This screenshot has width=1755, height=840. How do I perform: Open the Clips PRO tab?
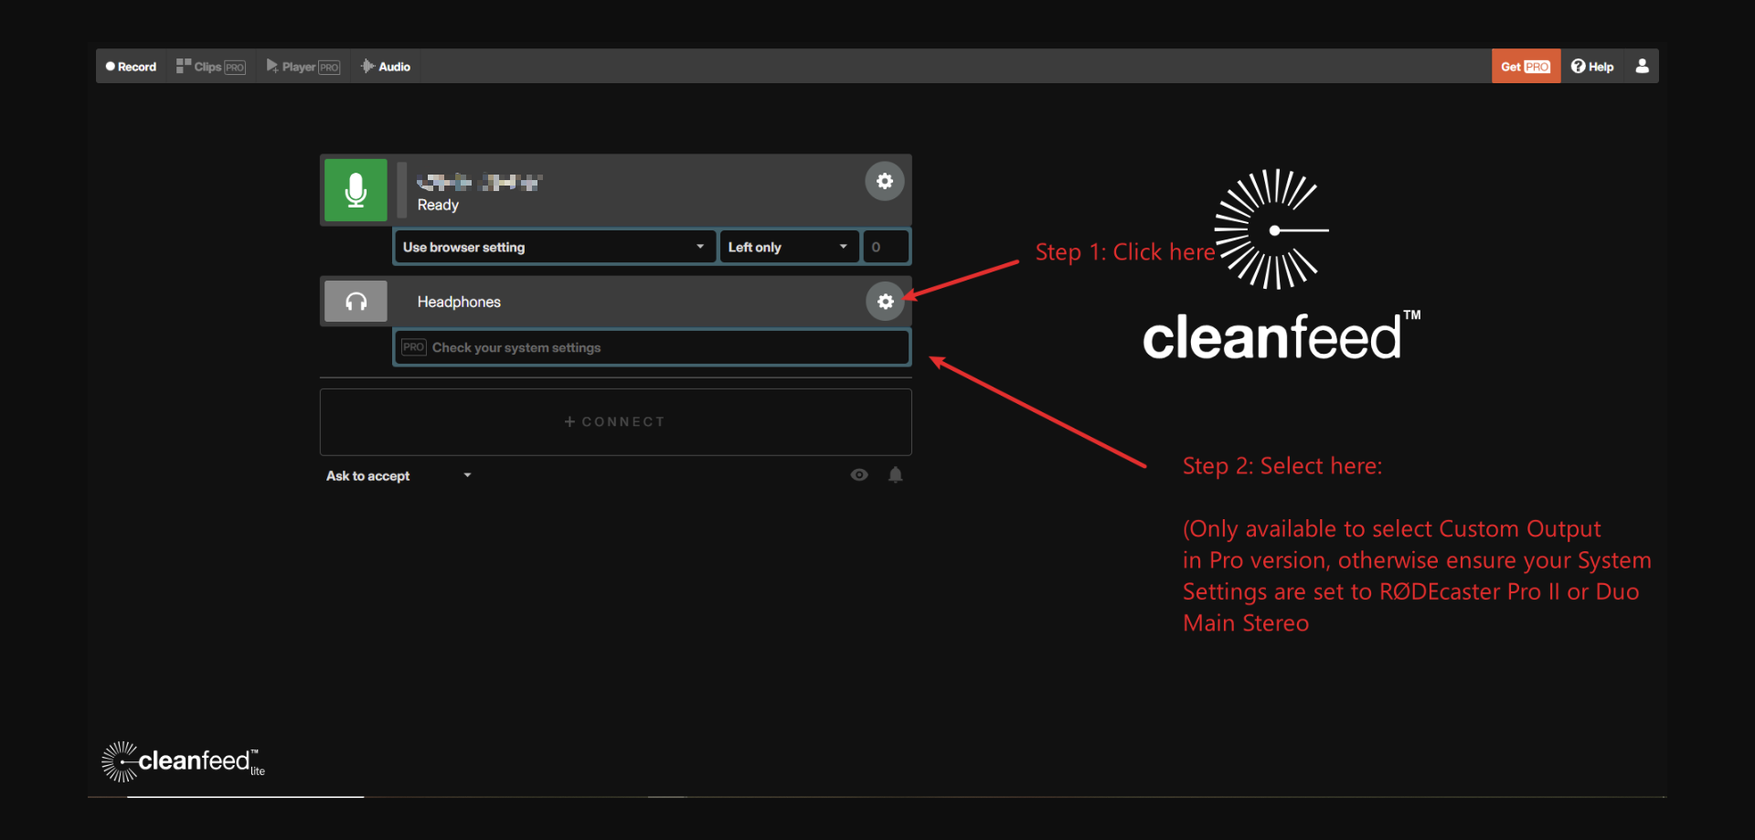click(x=210, y=67)
